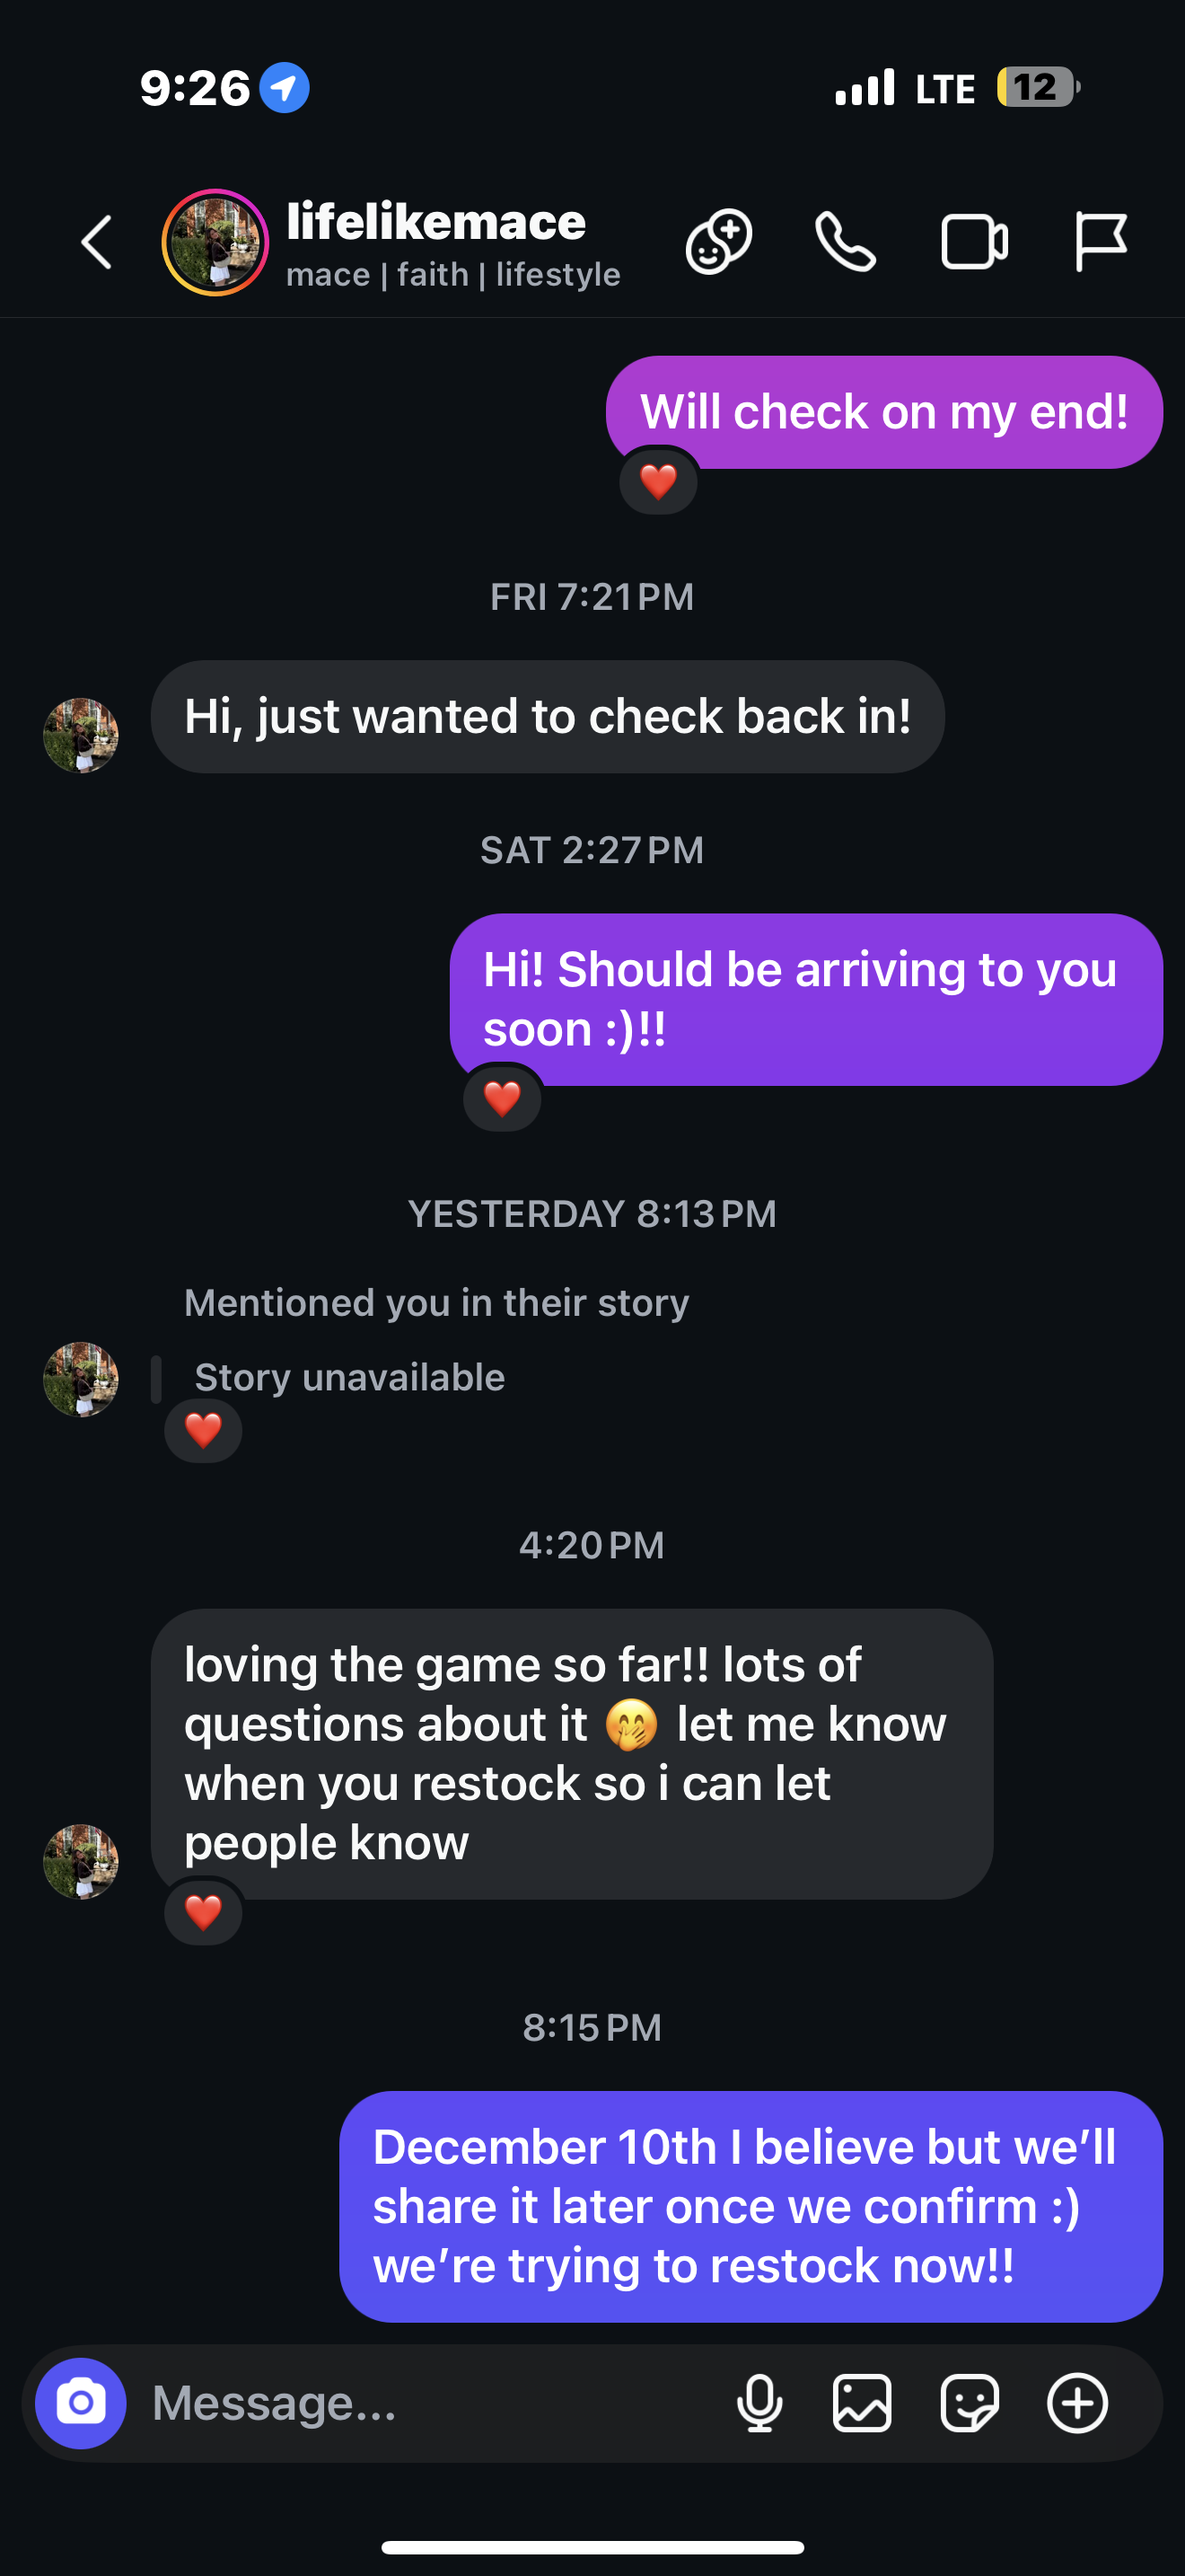The image size is (1185, 2576).
Task: Open photo gallery picker icon
Action: (863, 2403)
